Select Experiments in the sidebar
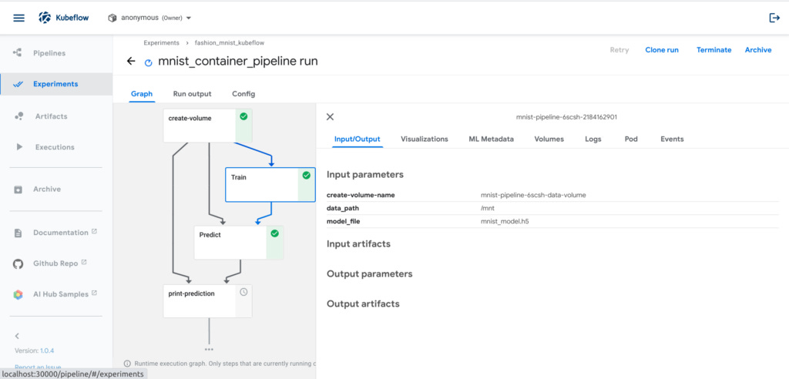Image resolution: width=789 pixels, height=379 pixels. coord(55,84)
